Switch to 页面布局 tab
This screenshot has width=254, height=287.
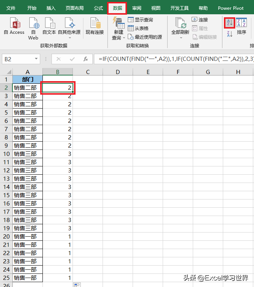[x=74, y=8]
